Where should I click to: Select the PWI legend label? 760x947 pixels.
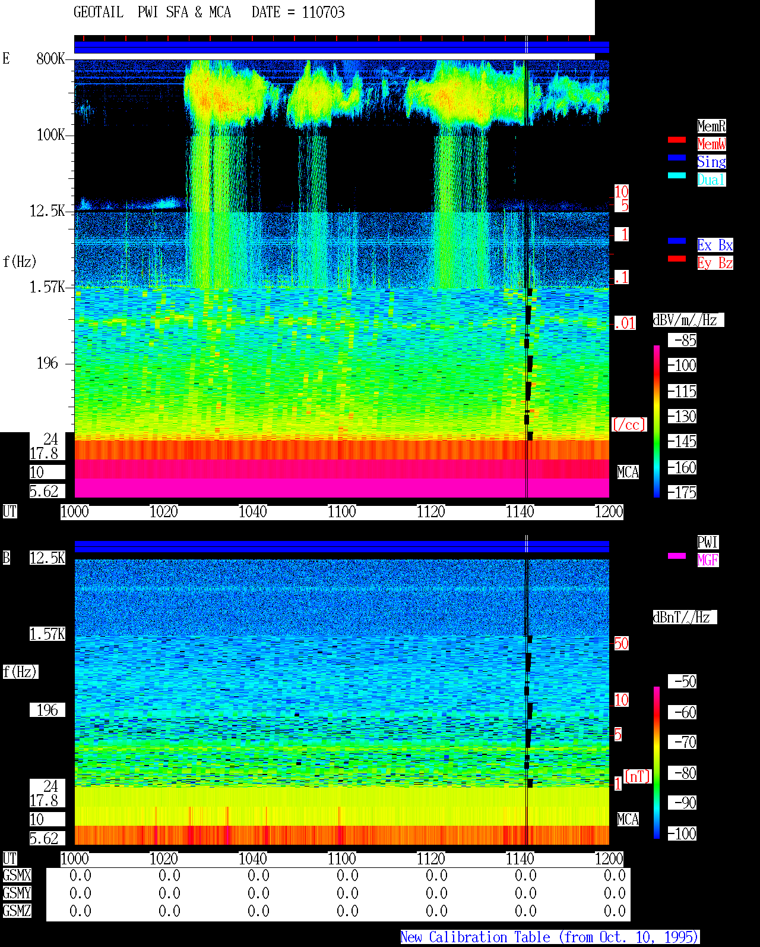point(708,542)
